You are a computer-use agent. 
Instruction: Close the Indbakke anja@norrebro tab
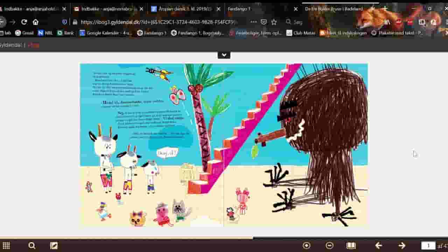coord(141,9)
